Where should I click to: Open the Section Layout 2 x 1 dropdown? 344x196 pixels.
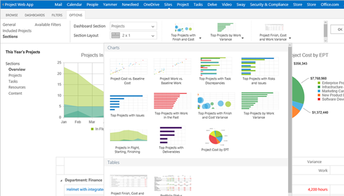click(133, 36)
